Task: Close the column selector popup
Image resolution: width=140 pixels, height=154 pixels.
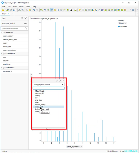Action: [x=63, y=81]
